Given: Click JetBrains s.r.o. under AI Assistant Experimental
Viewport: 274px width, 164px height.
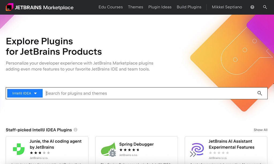Looking at the screenshot, I should click(218, 158).
